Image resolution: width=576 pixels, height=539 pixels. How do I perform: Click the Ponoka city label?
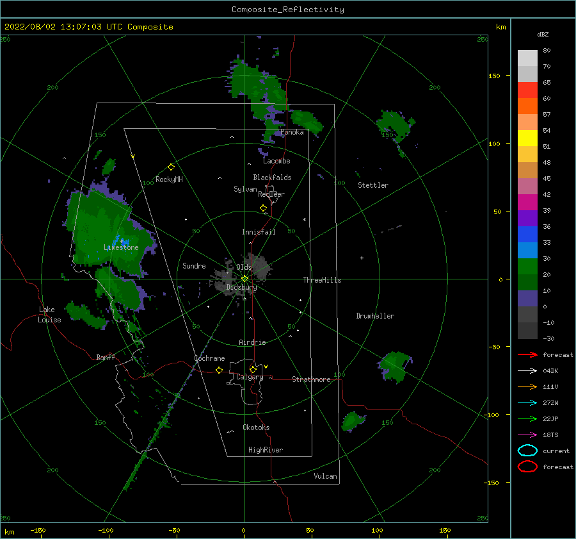[292, 132]
